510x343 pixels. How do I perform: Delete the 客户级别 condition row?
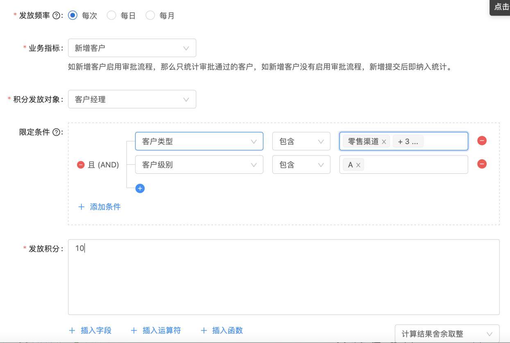pyautogui.click(x=482, y=164)
